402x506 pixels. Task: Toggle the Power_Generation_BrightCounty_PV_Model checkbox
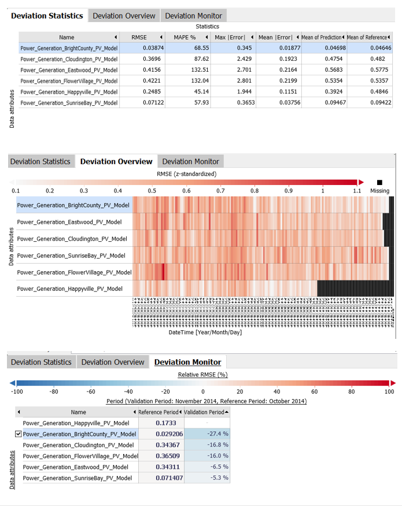click(x=19, y=434)
